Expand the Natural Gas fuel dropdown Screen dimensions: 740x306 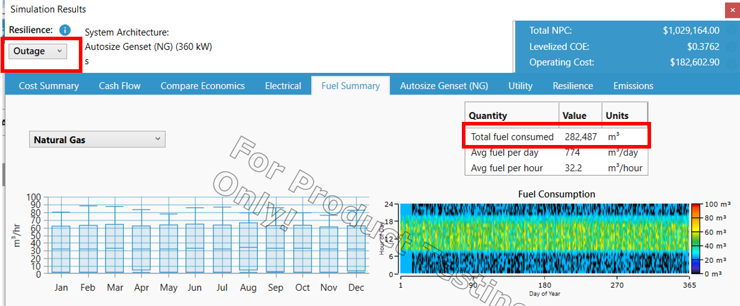(97, 140)
